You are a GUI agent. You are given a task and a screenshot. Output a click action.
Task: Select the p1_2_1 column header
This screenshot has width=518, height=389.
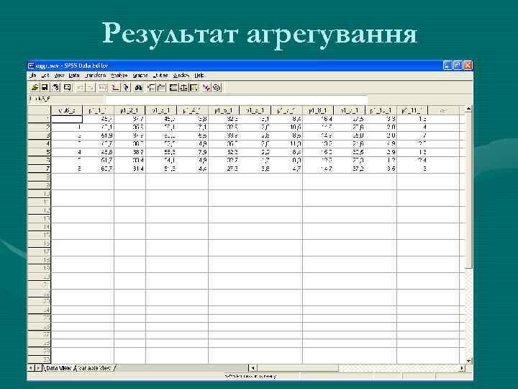click(129, 110)
